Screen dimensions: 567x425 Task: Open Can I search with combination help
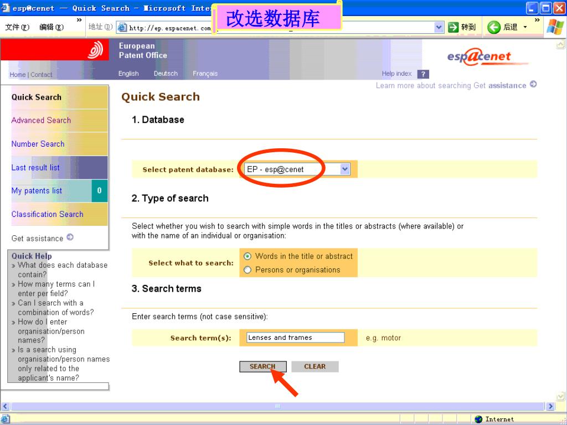click(56, 308)
